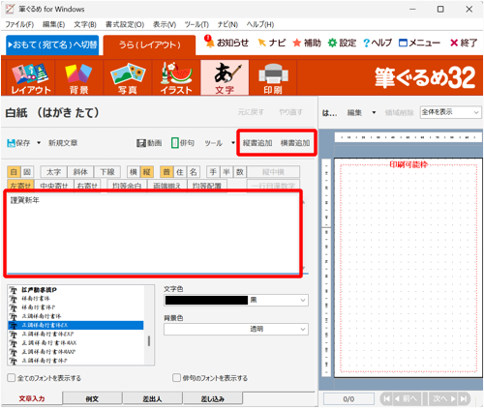Jump to last page in preview navigator

(464, 399)
